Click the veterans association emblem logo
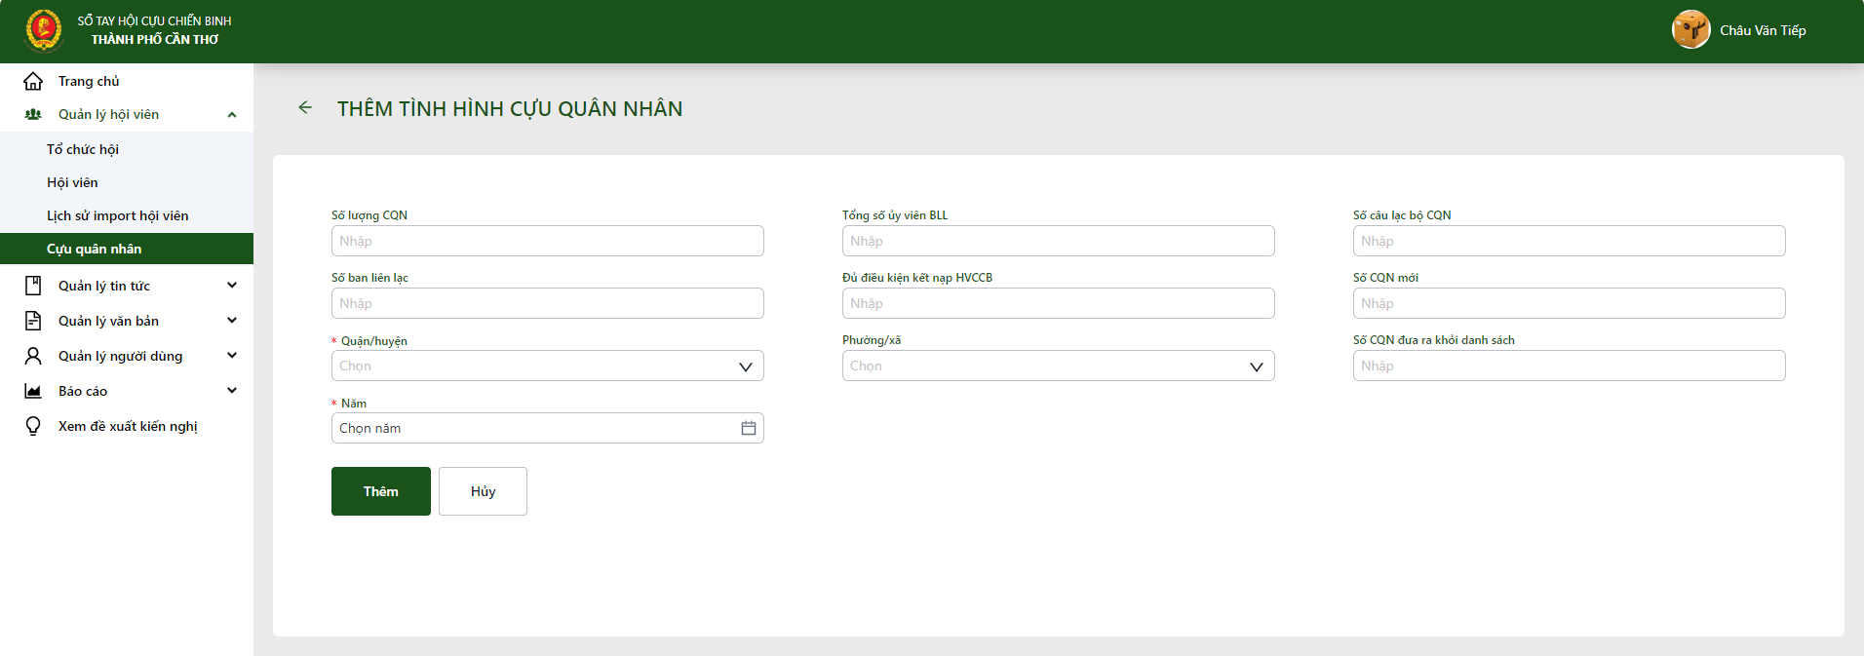 pyautogui.click(x=44, y=29)
